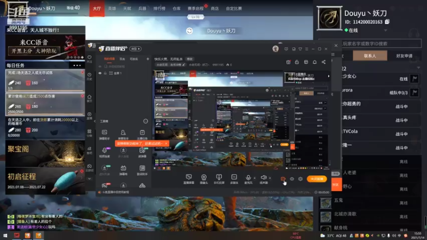Viewport: 427px width, 240px height.
Task: Open 商店 shop tab
Action: [x=215, y=9]
